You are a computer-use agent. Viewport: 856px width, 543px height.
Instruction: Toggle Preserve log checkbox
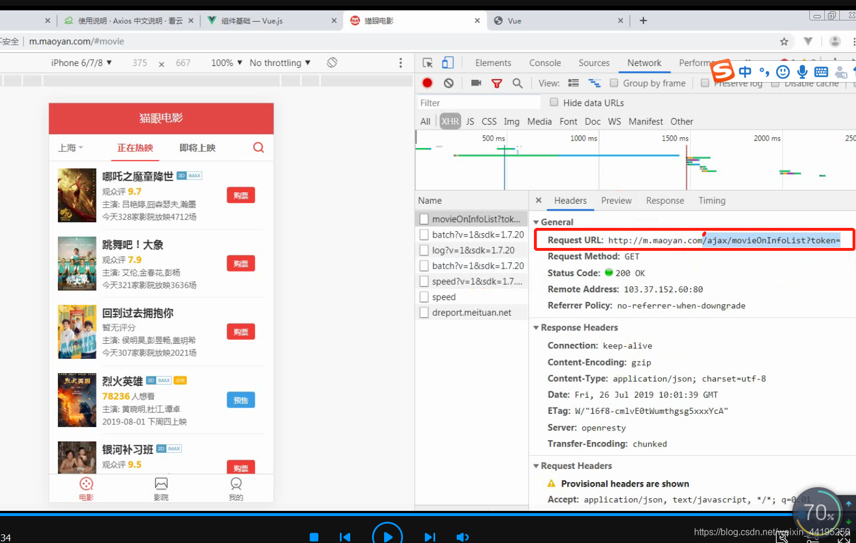click(x=705, y=83)
